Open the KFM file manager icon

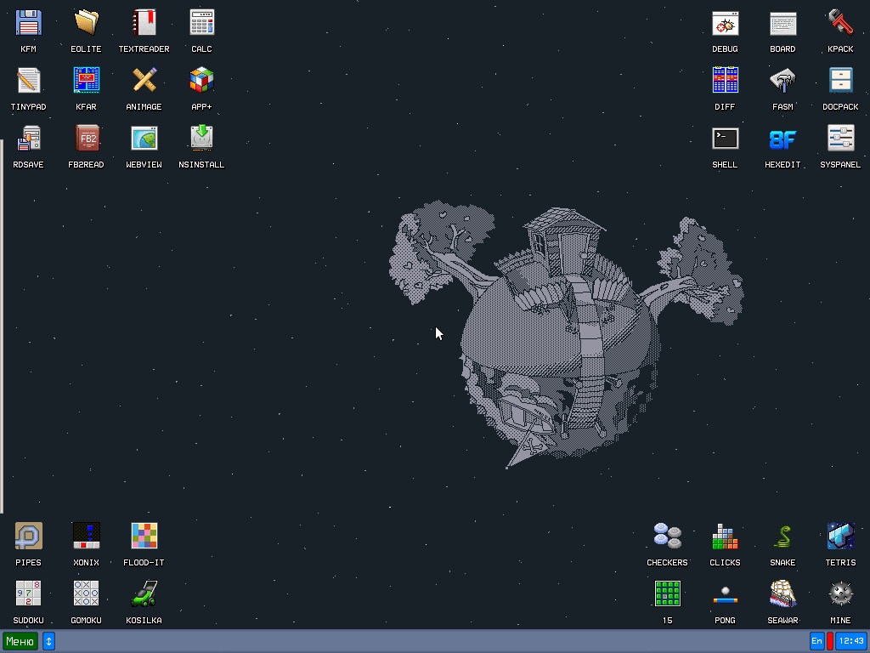[28, 23]
